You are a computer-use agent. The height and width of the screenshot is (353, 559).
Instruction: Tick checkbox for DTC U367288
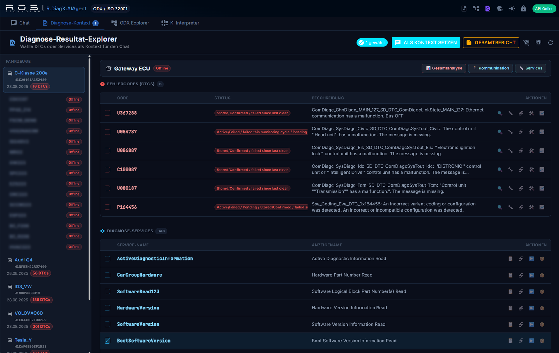[107, 113]
